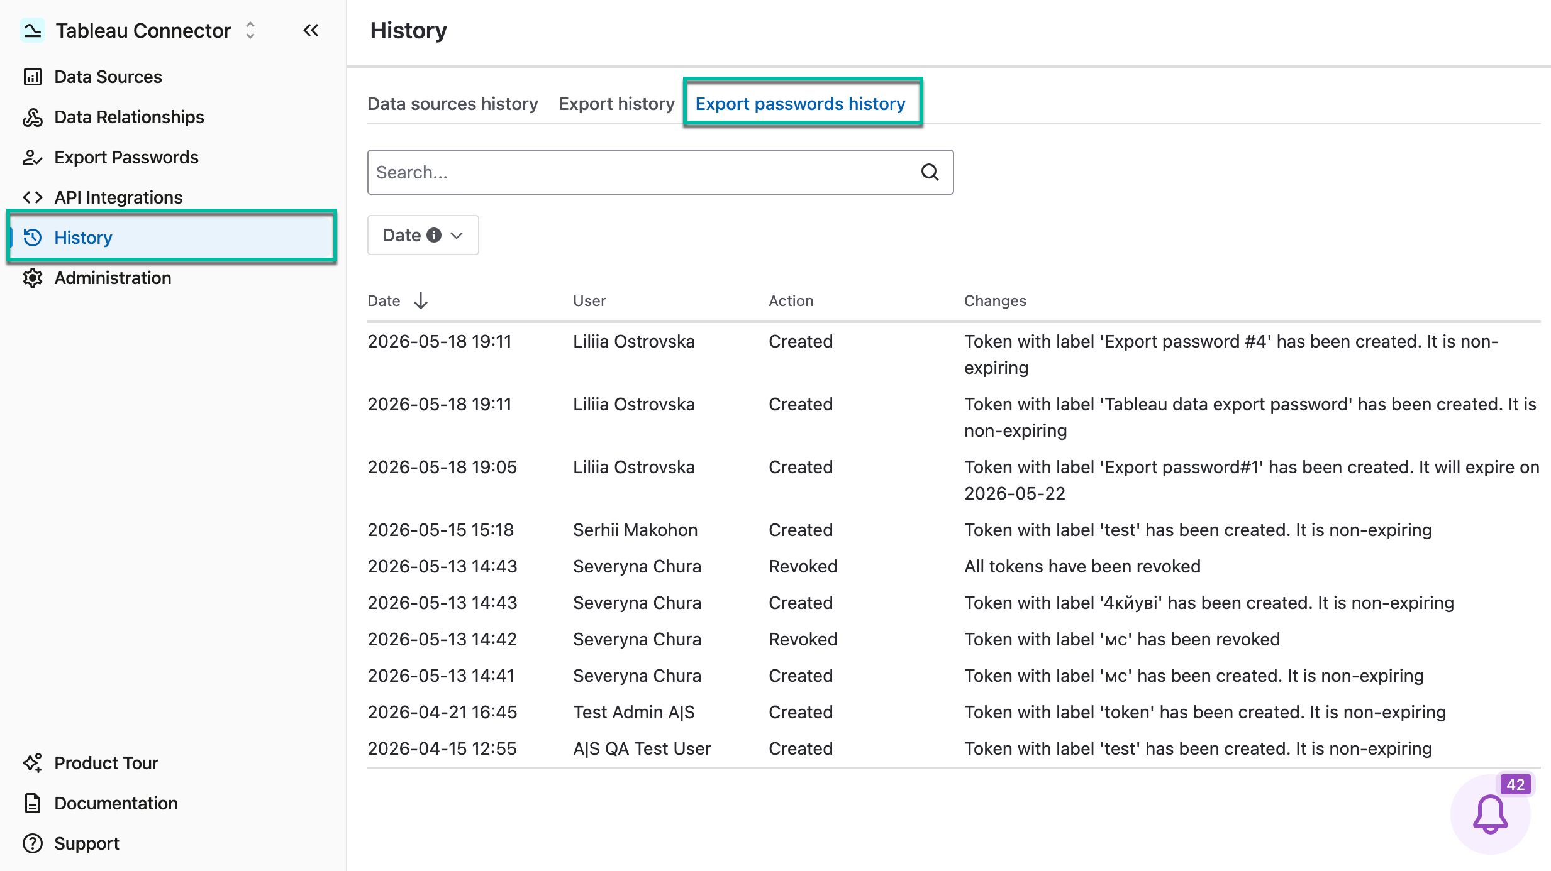1551x871 pixels.
Task: Select History in the sidebar
Action: coord(172,237)
